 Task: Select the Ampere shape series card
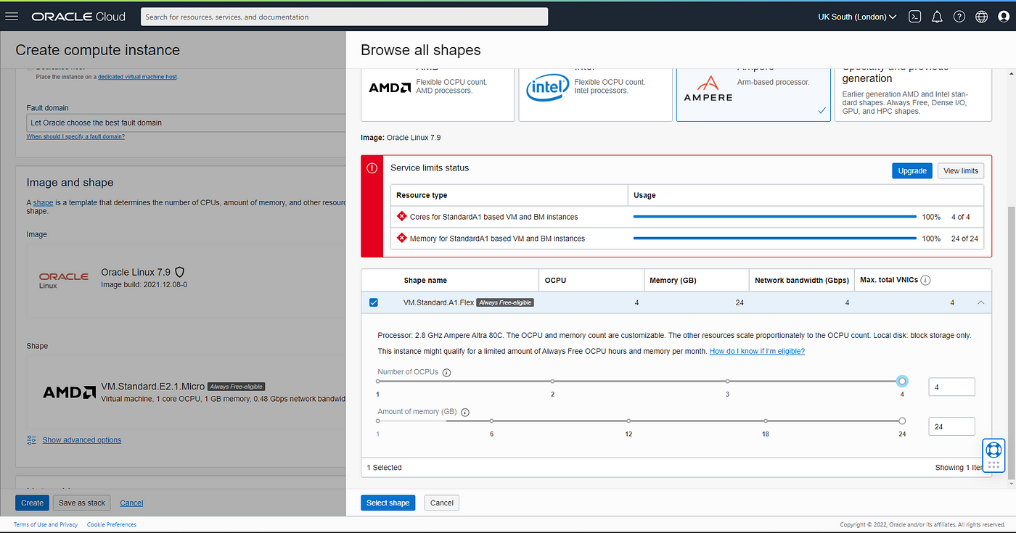pos(753,94)
